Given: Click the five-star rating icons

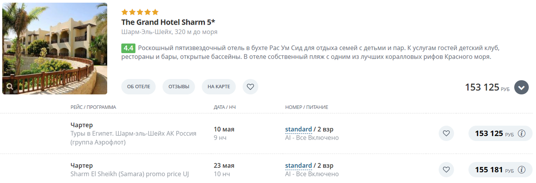Looking at the screenshot, I should (140, 12).
